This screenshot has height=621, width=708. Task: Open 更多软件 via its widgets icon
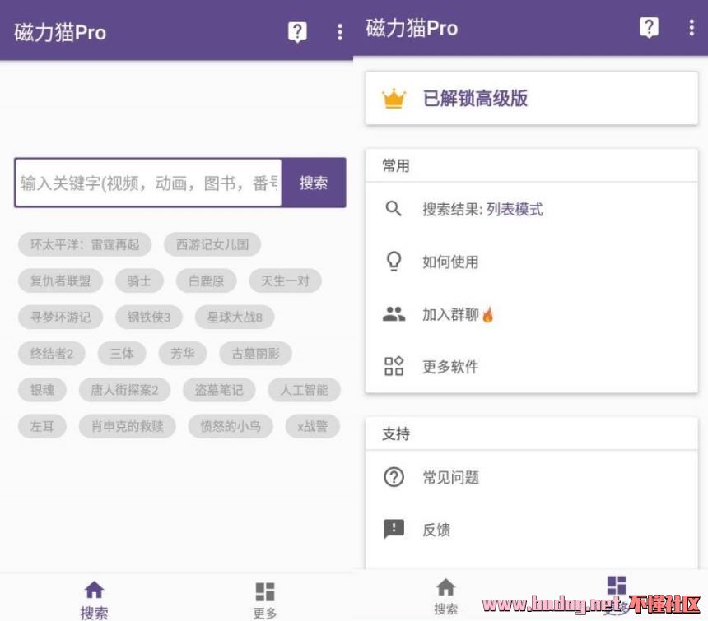click(x=394, y=367)
